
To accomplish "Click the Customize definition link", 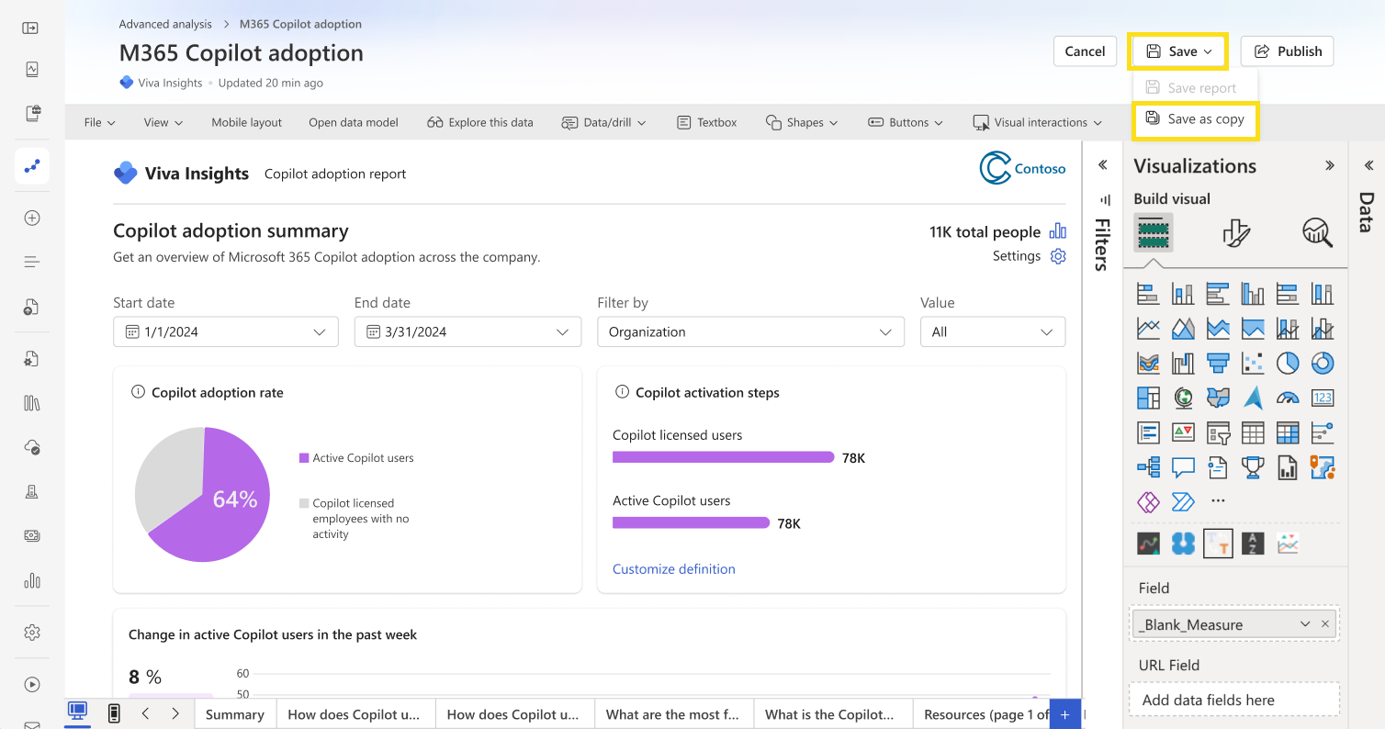I will 673,568.
